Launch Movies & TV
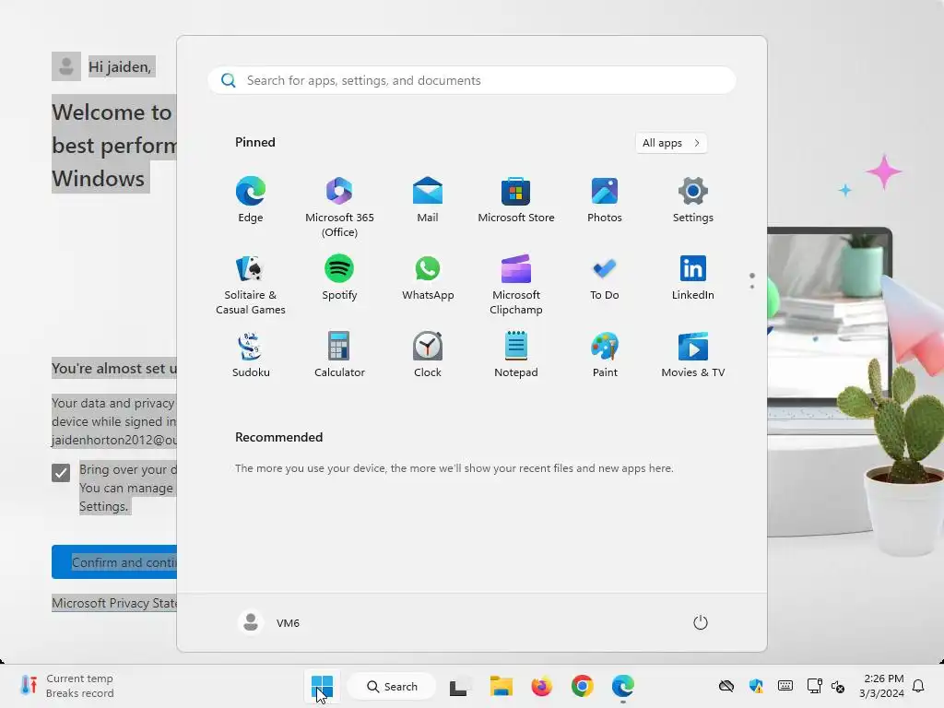 point(693,355)
